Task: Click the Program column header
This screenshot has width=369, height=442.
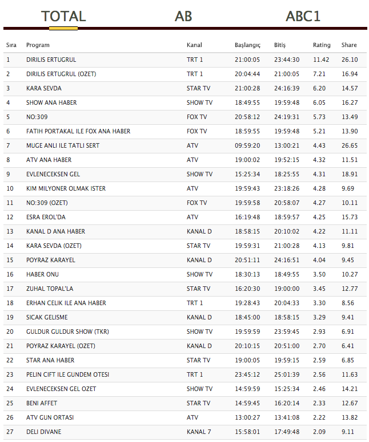Action: [38, 45]
